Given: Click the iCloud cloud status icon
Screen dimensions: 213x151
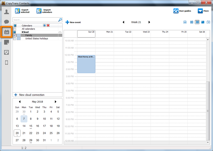Looking at the screenshot, I should (x=60, y=32).
